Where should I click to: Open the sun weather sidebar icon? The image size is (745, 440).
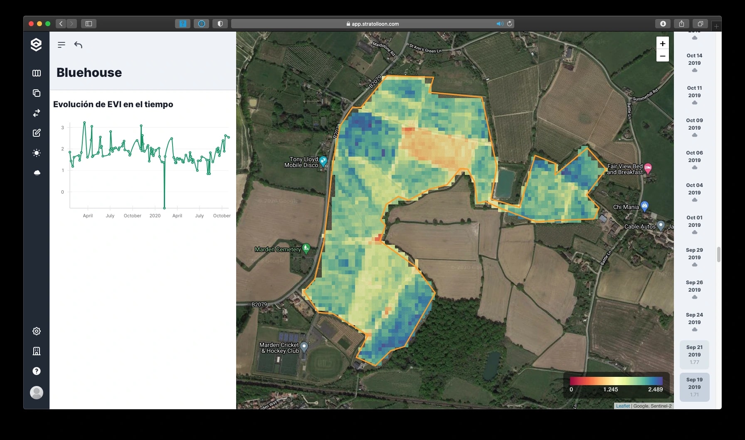coord(37,153)
